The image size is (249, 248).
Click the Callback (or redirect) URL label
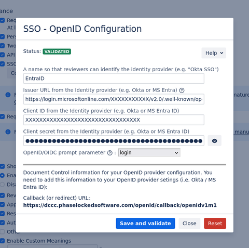pyautogui.click(x=57, y=198)
